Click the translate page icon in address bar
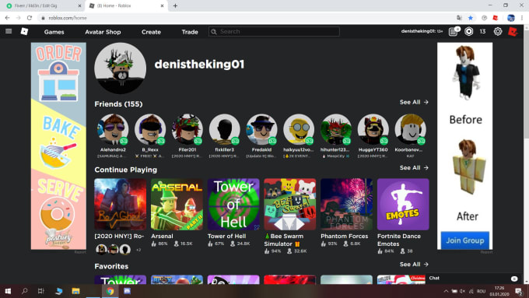The height and width of the screenshot is (298, 529). (x=459, y=18)
